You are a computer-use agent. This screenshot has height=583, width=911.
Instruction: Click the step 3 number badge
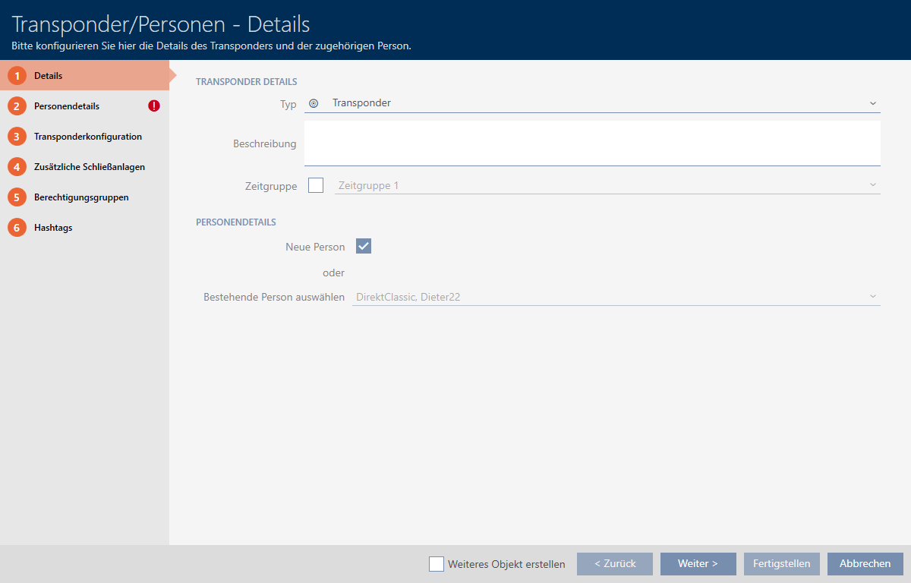tap(17, 137)
